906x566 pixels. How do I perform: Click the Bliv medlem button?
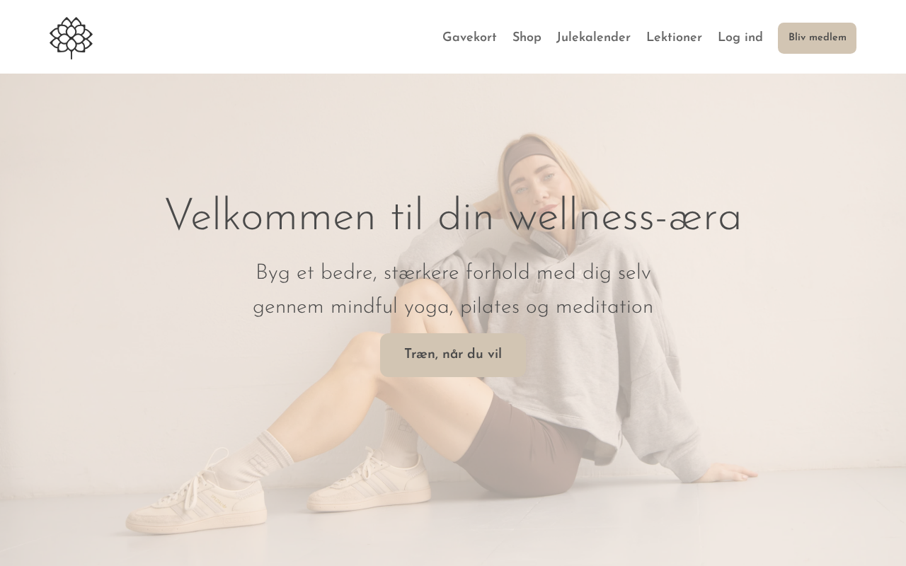[817, 38]
